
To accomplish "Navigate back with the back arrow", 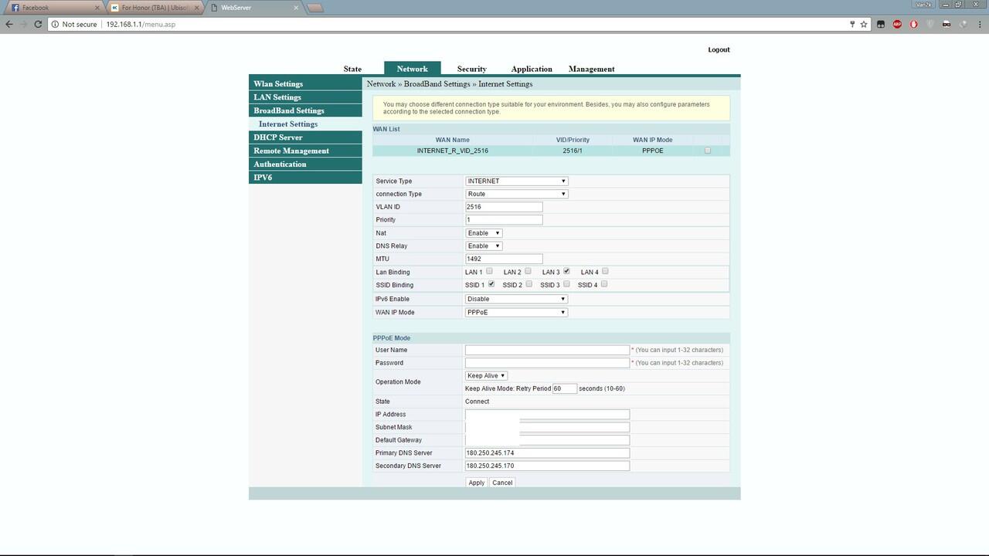I will 8,24.
